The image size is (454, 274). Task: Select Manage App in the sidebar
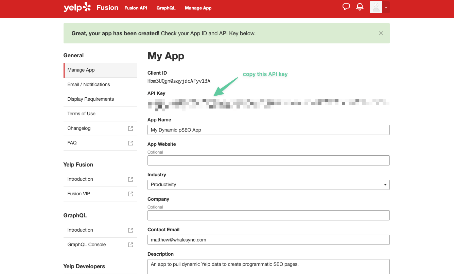[x=100, y=70]
